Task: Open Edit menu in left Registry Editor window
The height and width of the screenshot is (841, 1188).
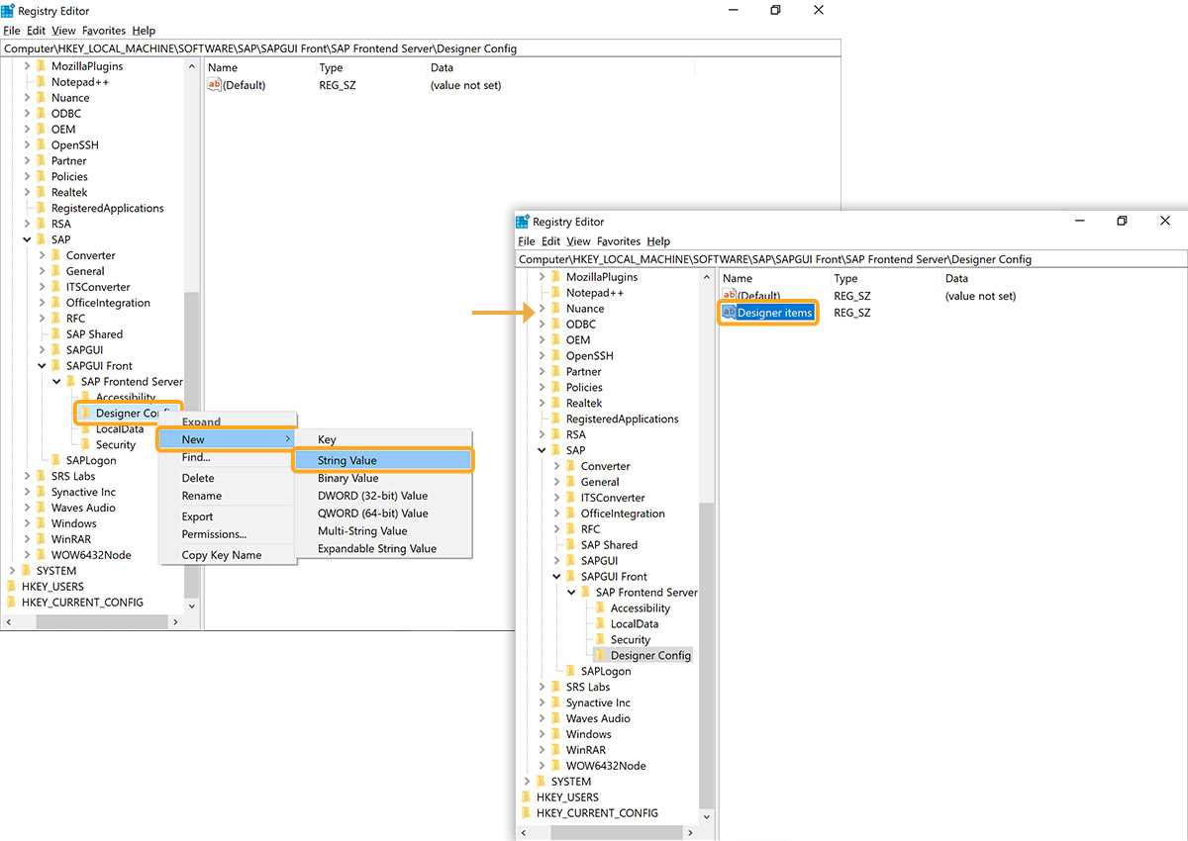Action: pos(36,31)
